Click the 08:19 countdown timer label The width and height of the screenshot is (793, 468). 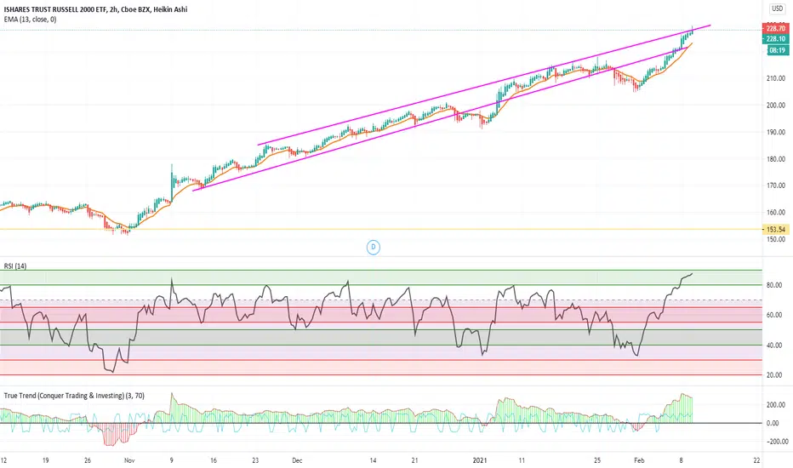click(777, 50)
